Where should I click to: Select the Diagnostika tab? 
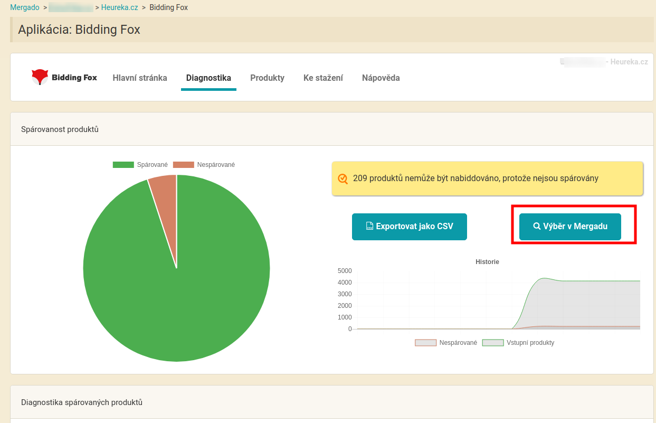[208, 78]
